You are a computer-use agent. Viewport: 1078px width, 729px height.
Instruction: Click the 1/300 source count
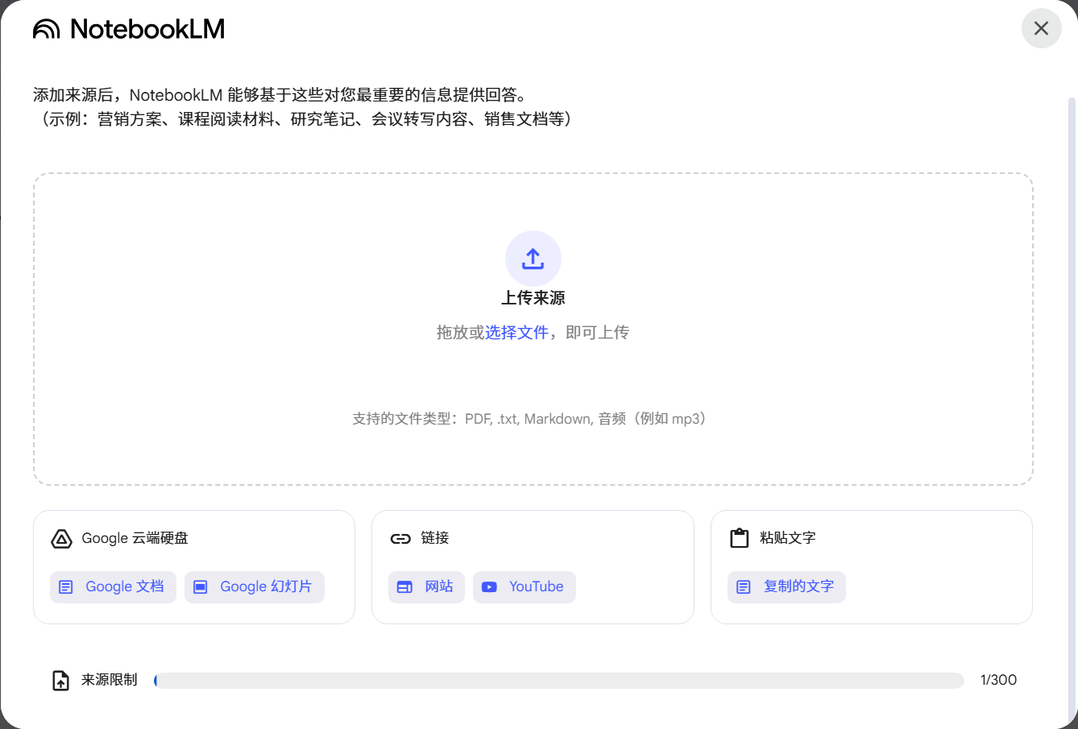coord(998,681)
